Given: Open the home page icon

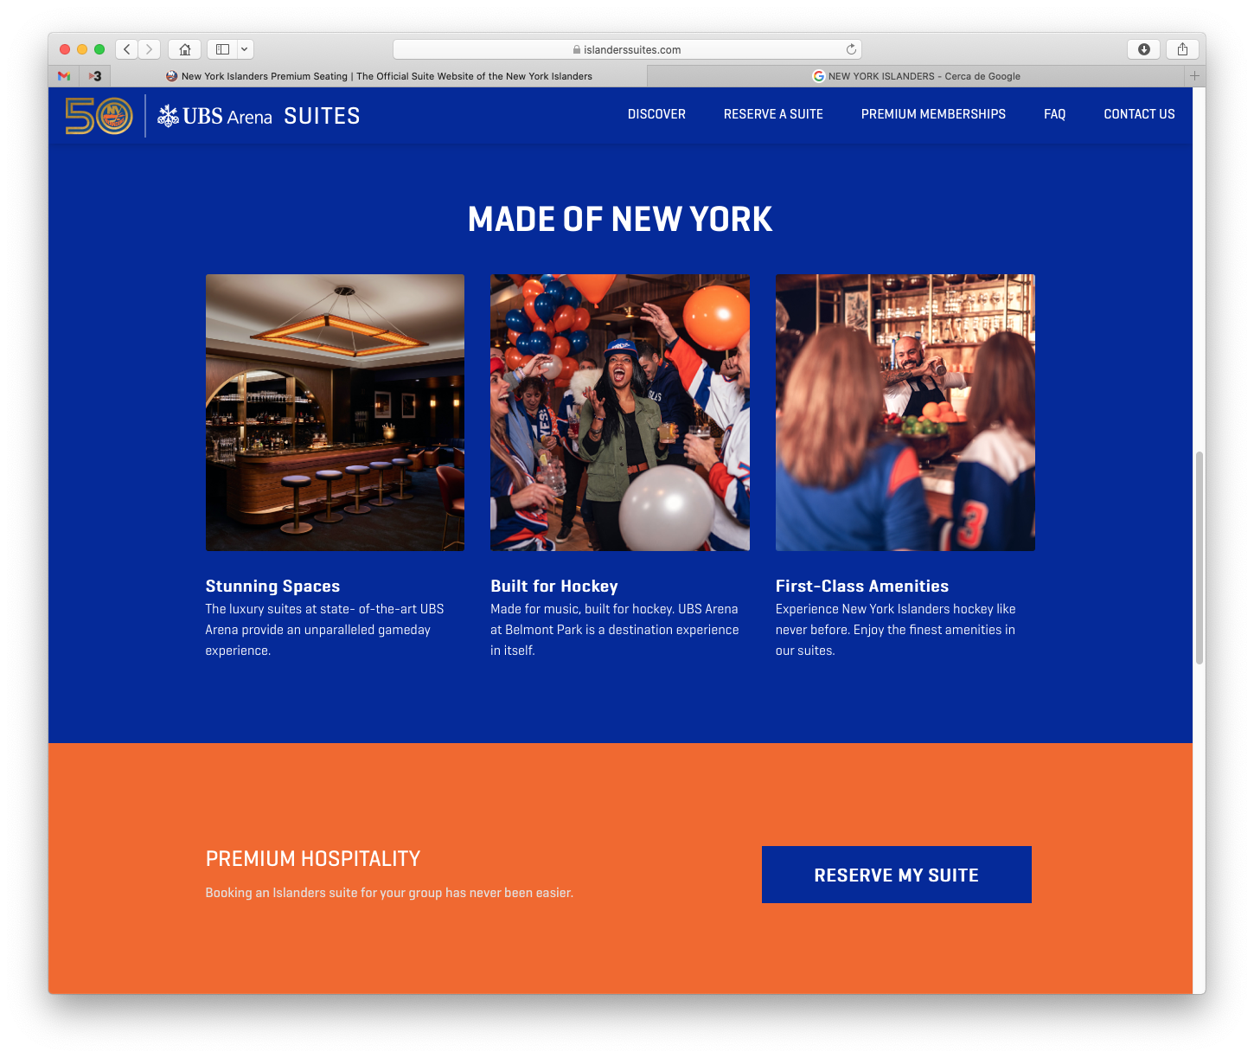Looking at the screenshot, I should [184, 49].
